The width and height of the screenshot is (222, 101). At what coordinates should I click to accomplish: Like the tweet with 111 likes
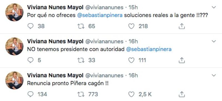[x=131, y=60]
